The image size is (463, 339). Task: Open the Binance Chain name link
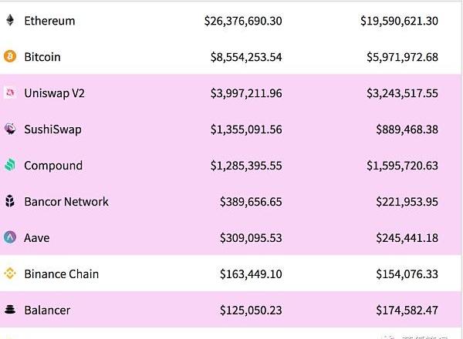61,274
